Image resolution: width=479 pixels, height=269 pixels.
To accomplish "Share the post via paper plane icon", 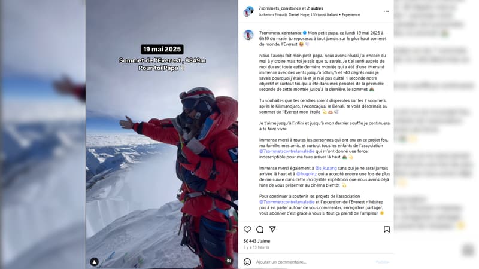I will click(272, 229).
